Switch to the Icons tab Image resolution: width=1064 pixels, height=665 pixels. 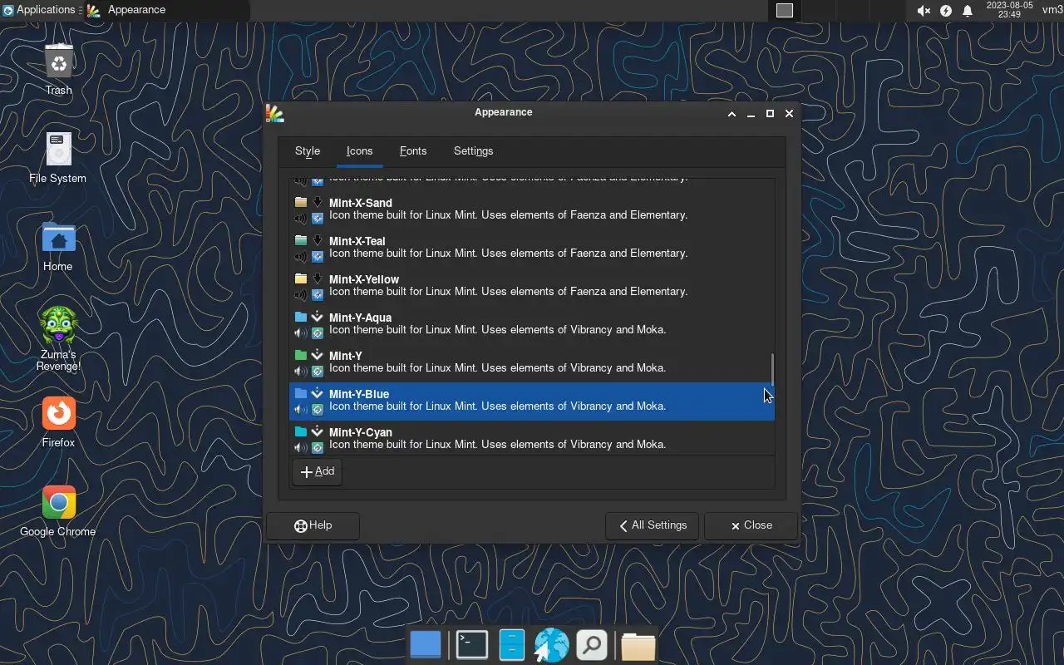[x=359, y=151]
